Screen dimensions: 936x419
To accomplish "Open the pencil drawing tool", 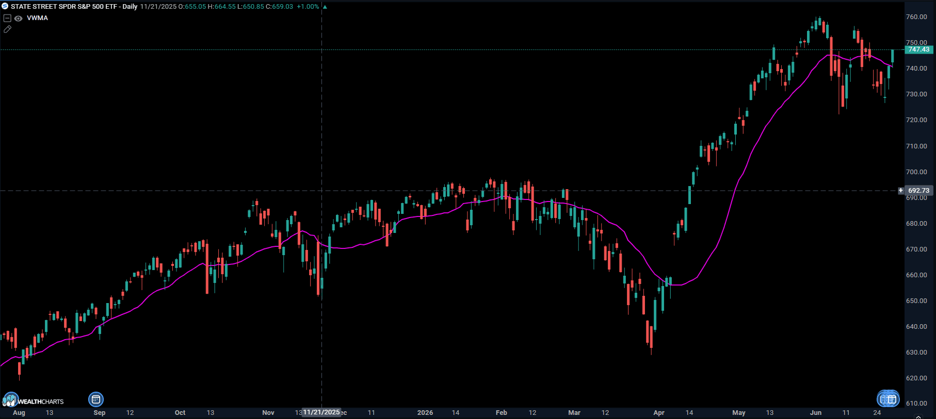I will pos(7,29).
